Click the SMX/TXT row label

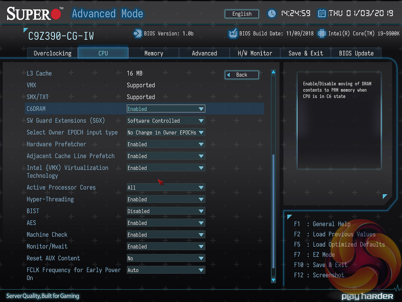tap(37, 97)
